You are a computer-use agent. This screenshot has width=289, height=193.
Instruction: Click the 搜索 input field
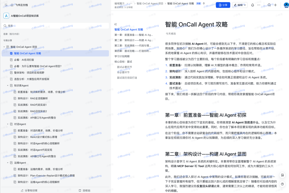54,26
